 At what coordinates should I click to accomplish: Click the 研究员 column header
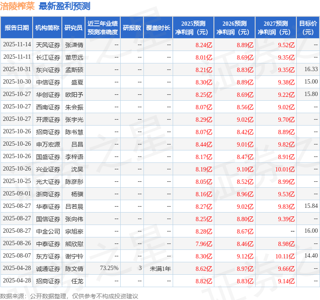click(x=73, y=28)
